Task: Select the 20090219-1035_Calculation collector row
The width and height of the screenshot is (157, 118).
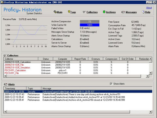Action: click(x=76, y=62)
